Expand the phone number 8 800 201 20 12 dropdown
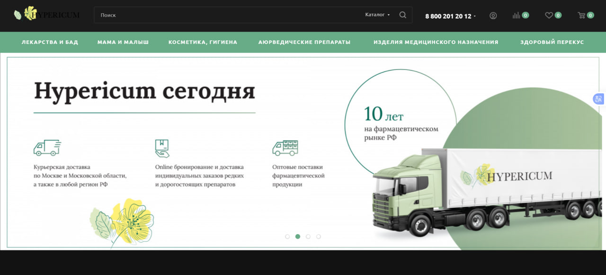This screenshot has height=275, width=606. coord(450,16)
